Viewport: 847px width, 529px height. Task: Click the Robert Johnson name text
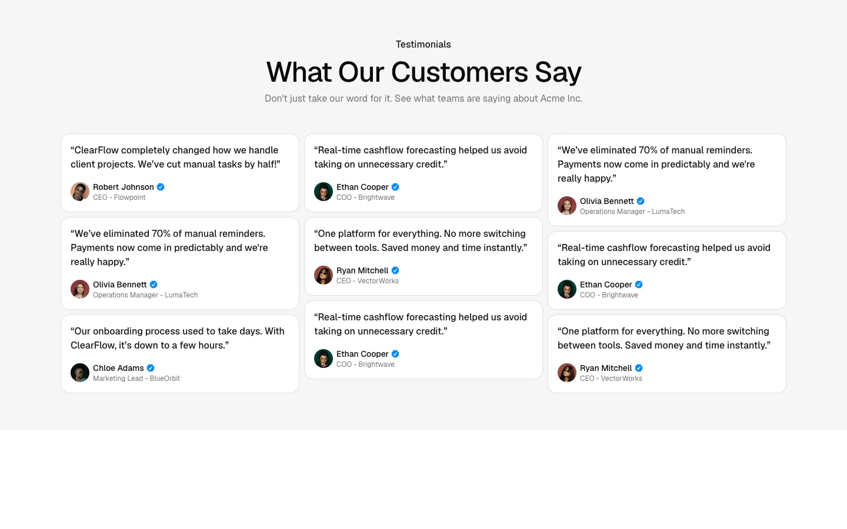click(124, 187)
